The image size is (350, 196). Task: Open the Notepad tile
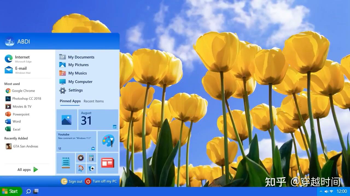pyautogui.click(x=66, y=163)
